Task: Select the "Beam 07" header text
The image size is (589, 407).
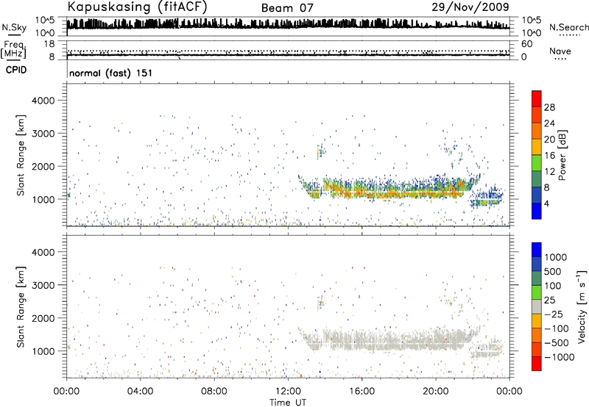Action: coord(287,8)
